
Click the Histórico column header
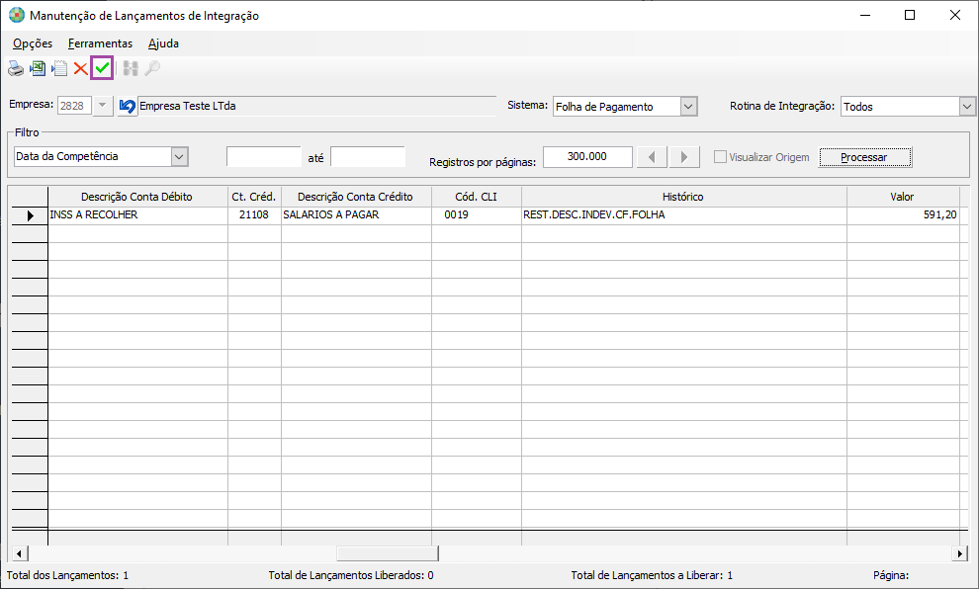pos(683,197)
